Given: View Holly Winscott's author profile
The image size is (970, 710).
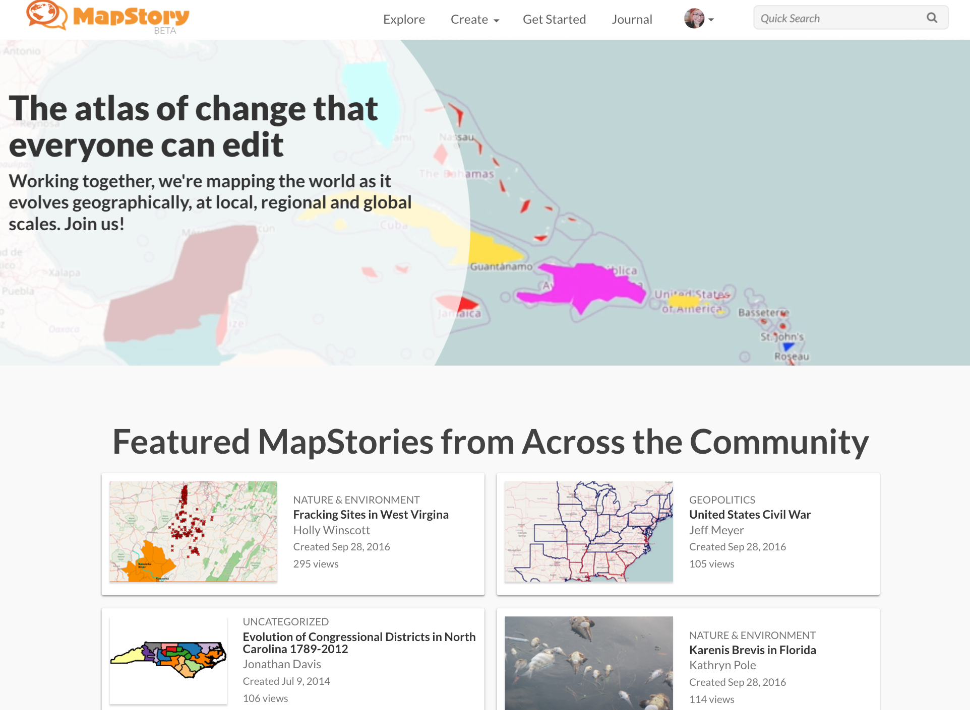Looking at the screenshot, I should pos(331,530).
